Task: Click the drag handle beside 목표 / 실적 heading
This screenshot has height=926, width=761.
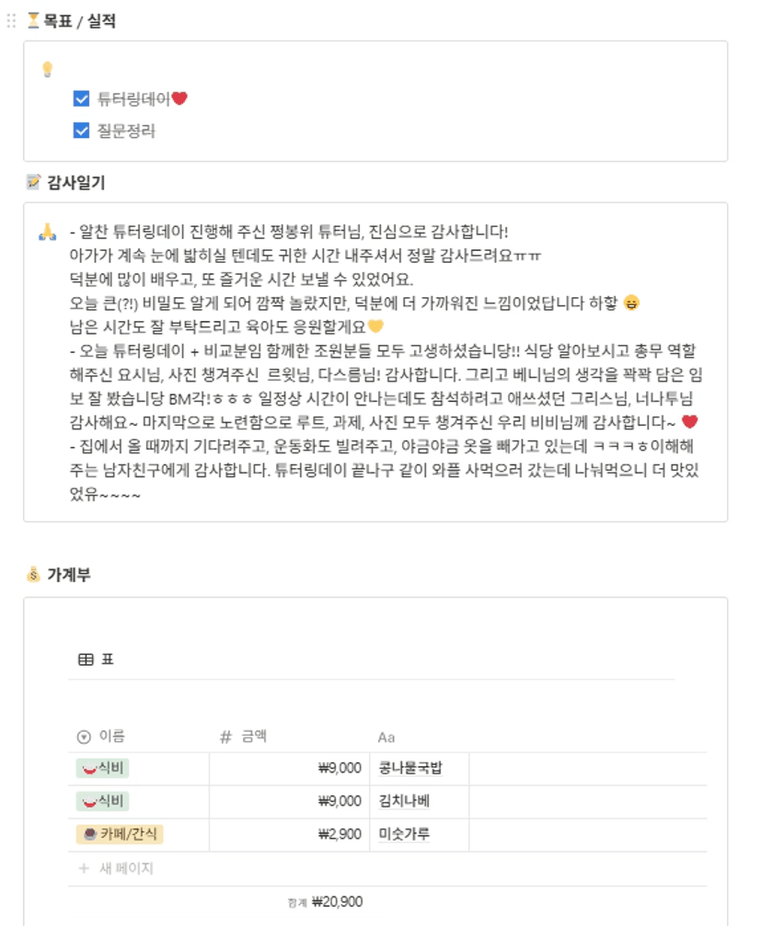Action: coord(11,21)
